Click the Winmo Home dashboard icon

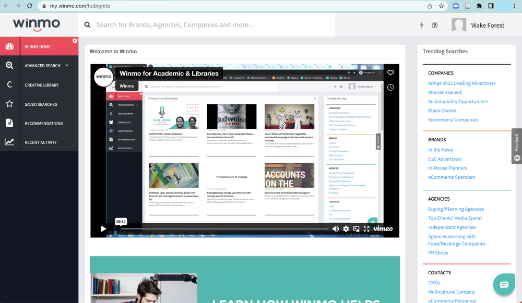(9, 46)
